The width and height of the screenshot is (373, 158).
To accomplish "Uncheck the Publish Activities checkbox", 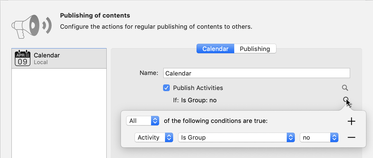I will coord(166,88).
